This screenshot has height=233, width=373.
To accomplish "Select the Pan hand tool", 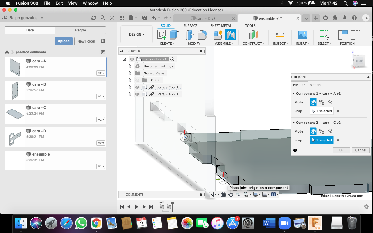I will (x=231, y=195).
